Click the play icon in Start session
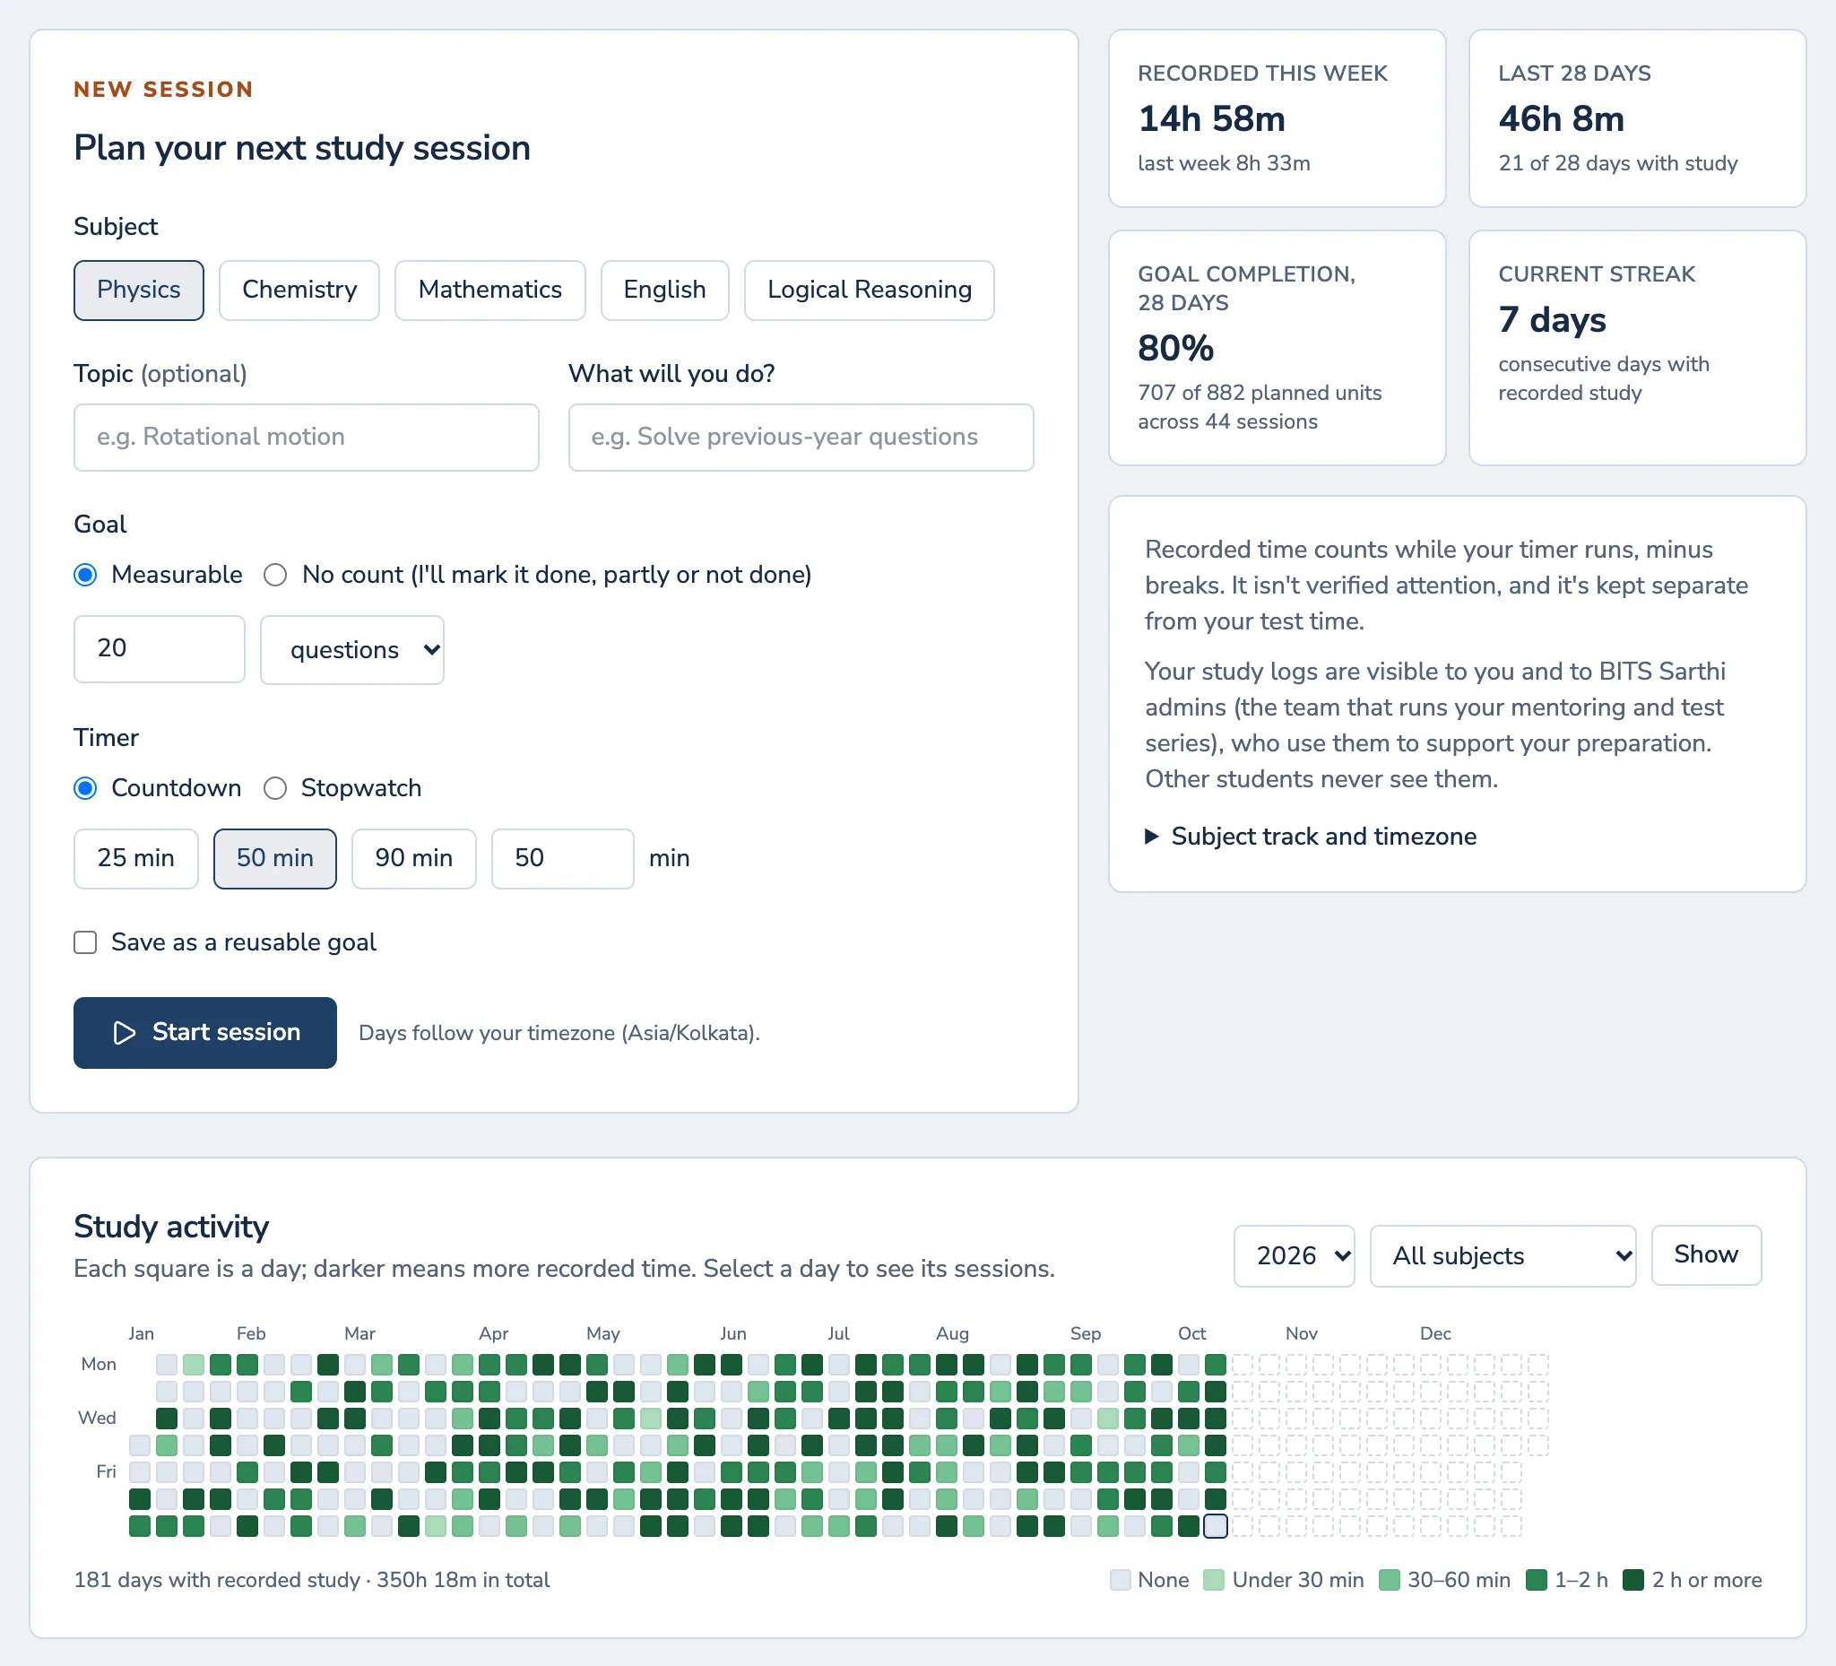This screenshot has height=1666, width=1836. pos(124,1032)
